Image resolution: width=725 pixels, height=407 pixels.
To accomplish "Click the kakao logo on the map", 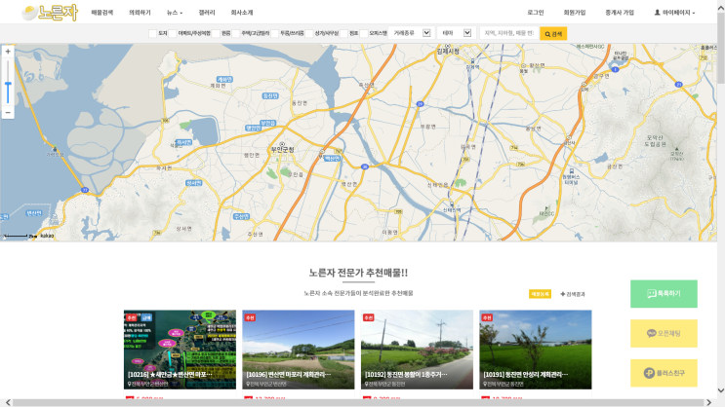I will tap(47, 236).
